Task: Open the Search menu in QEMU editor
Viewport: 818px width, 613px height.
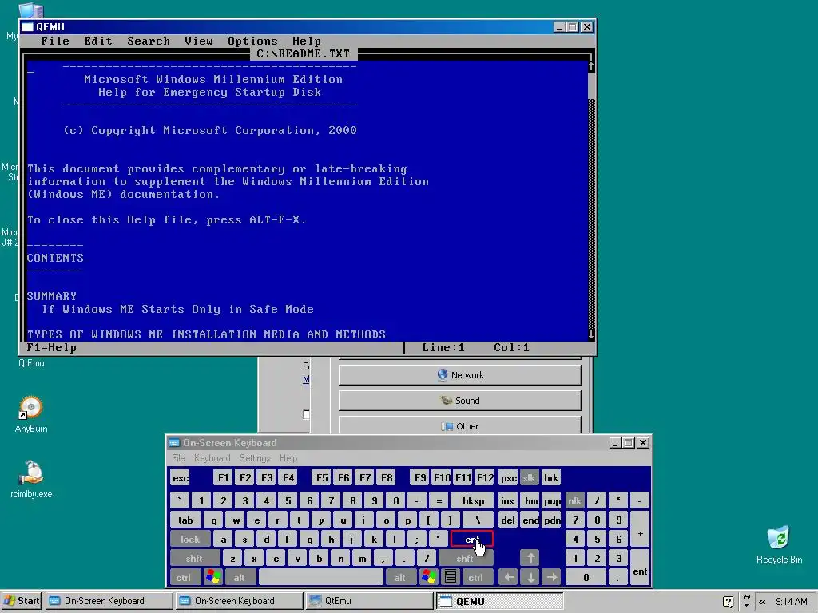Action: pyautogui.click(x=148, y=42)
